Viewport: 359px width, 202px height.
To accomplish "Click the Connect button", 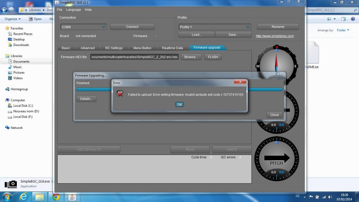I will [132, 27].
